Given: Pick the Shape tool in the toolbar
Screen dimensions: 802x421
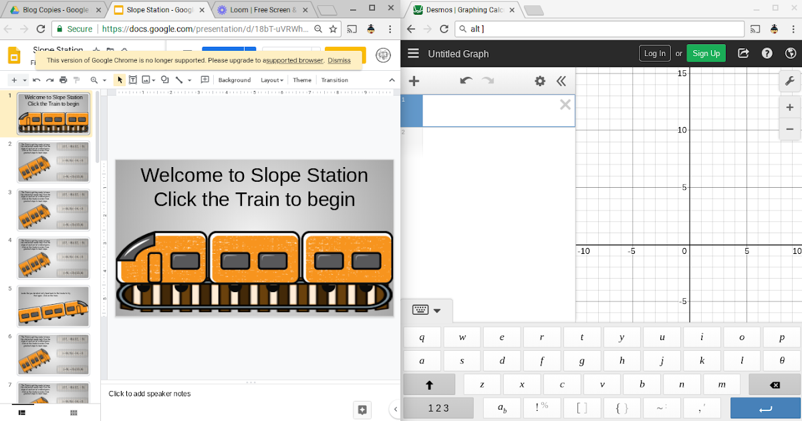Looking at the screenshot, I should 164,80.
